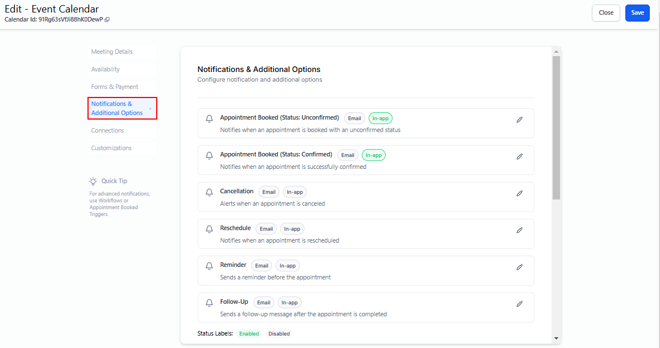Click scrollbar down arrow in notifications panel

coord(556,338)
